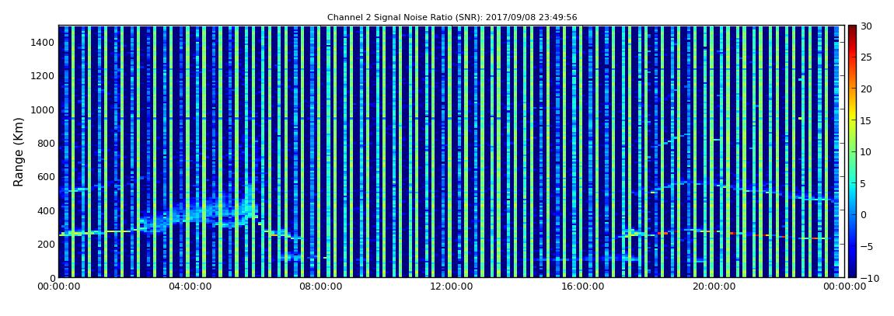Click the 200 range tick label
Screen dimensions: 894x316
pyautogui.click(x=46, y=244)
